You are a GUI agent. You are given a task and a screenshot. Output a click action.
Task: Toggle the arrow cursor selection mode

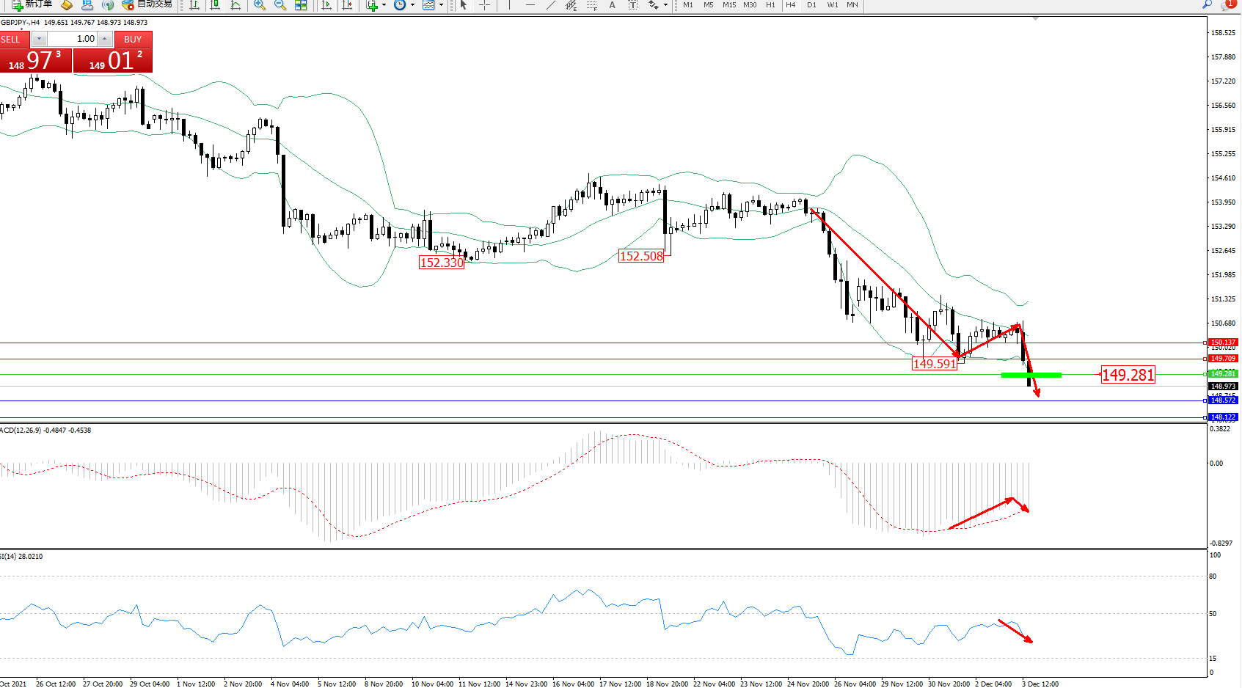[464, 5]
